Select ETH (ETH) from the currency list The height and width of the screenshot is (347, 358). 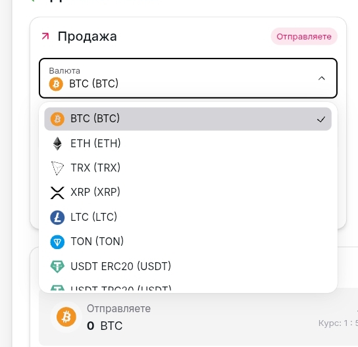188,144
